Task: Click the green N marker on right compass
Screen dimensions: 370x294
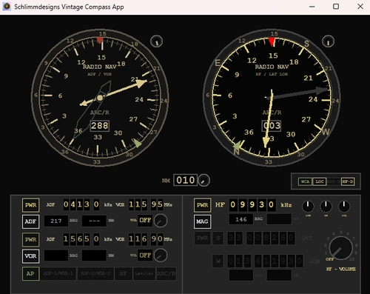Action: (237, 146)
